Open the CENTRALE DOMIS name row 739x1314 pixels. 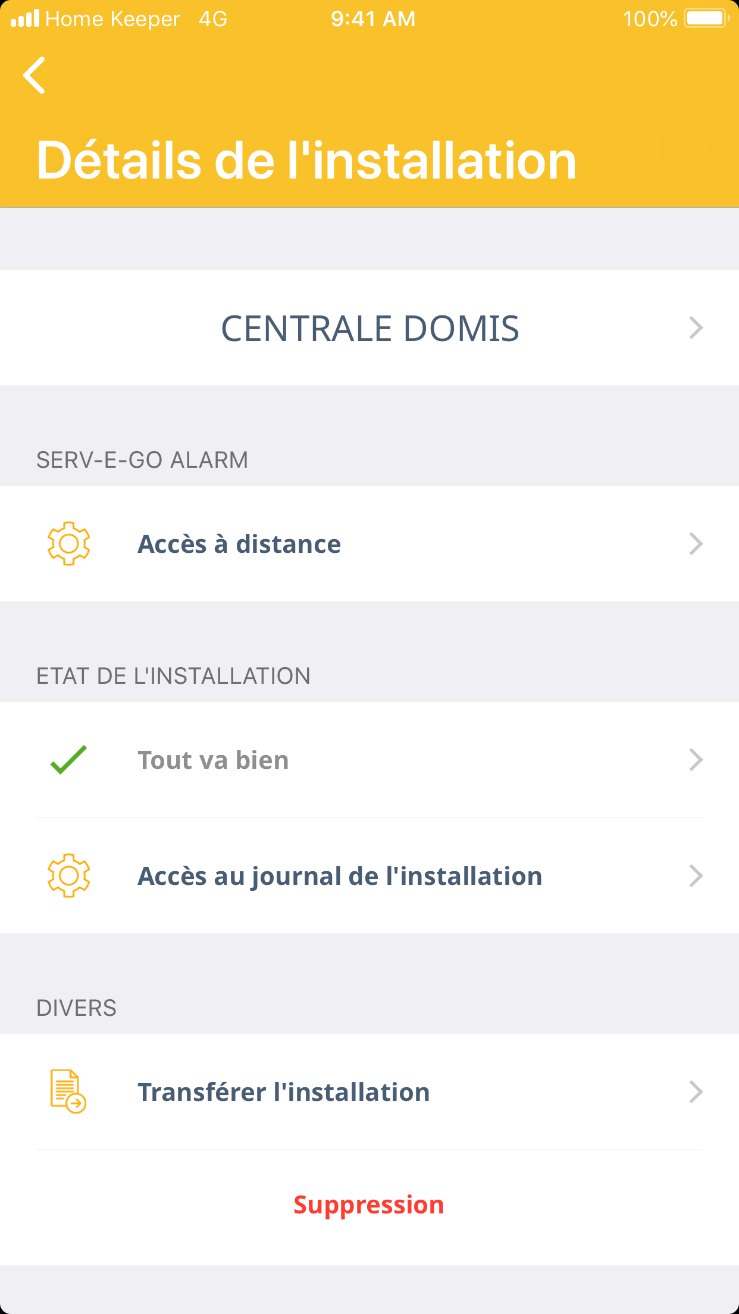click(x=369, y=328)
